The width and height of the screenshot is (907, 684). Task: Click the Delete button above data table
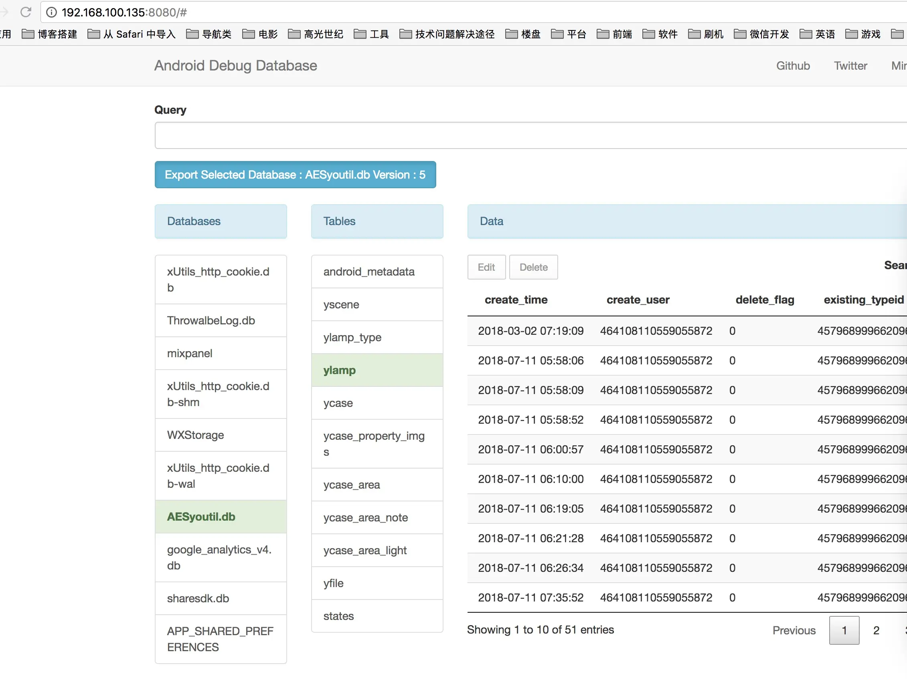[533, 268]
